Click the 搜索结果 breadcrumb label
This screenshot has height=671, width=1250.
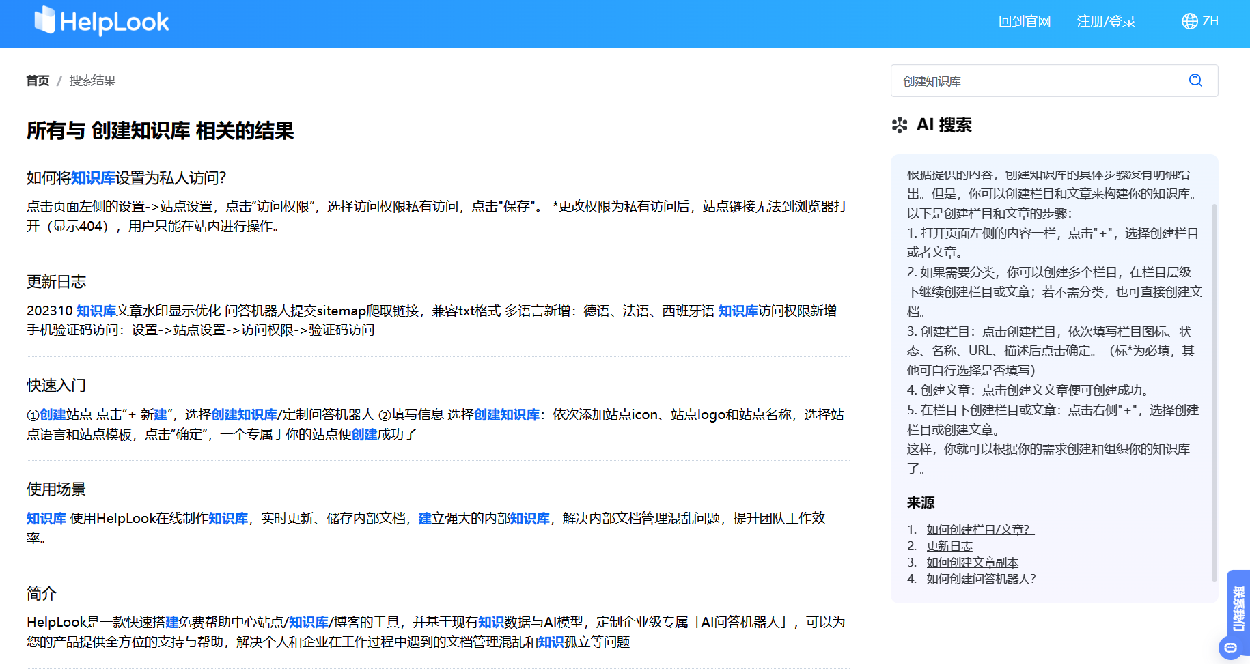click(92, 81)
